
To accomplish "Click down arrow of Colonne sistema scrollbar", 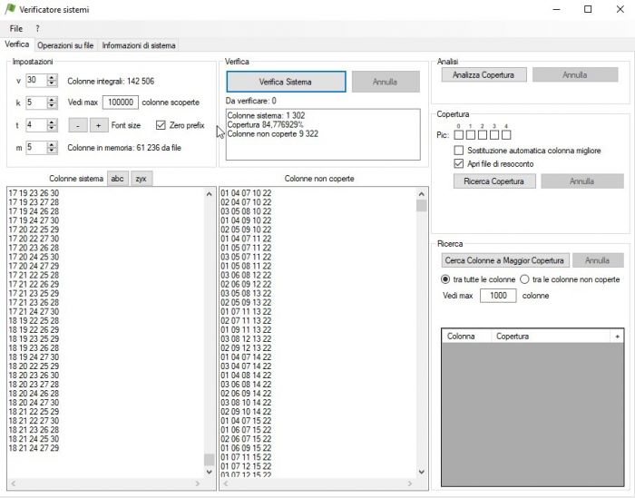I will pos(209,472).
